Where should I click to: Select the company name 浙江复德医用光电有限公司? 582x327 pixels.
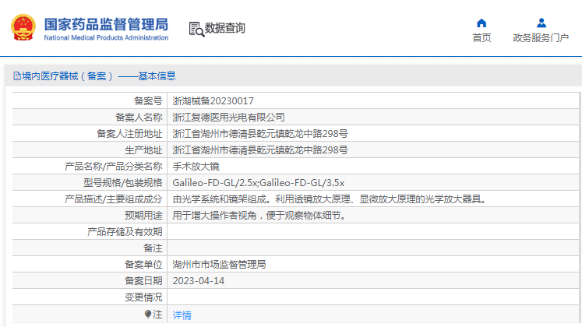[x=228, y=117]
